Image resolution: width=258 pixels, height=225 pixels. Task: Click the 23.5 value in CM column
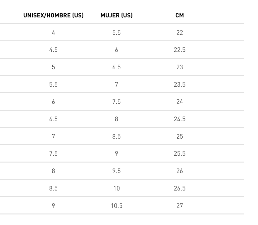[179, 85]
